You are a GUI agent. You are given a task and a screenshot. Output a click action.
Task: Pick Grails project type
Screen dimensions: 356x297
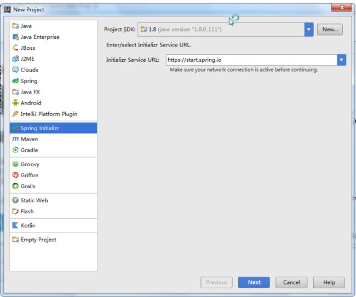[x=53, y=186]
